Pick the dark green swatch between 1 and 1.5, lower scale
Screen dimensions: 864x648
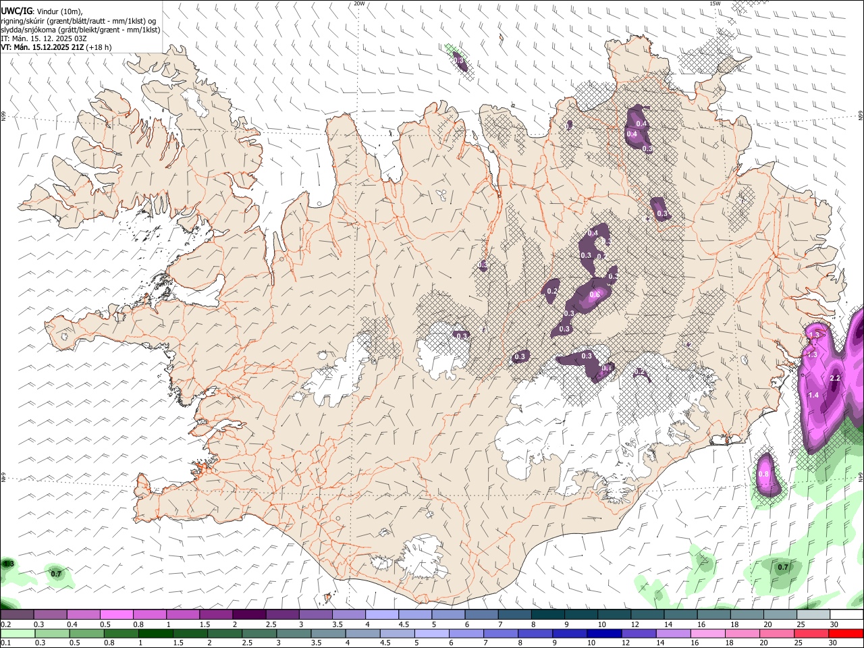[x=157, y=633]
